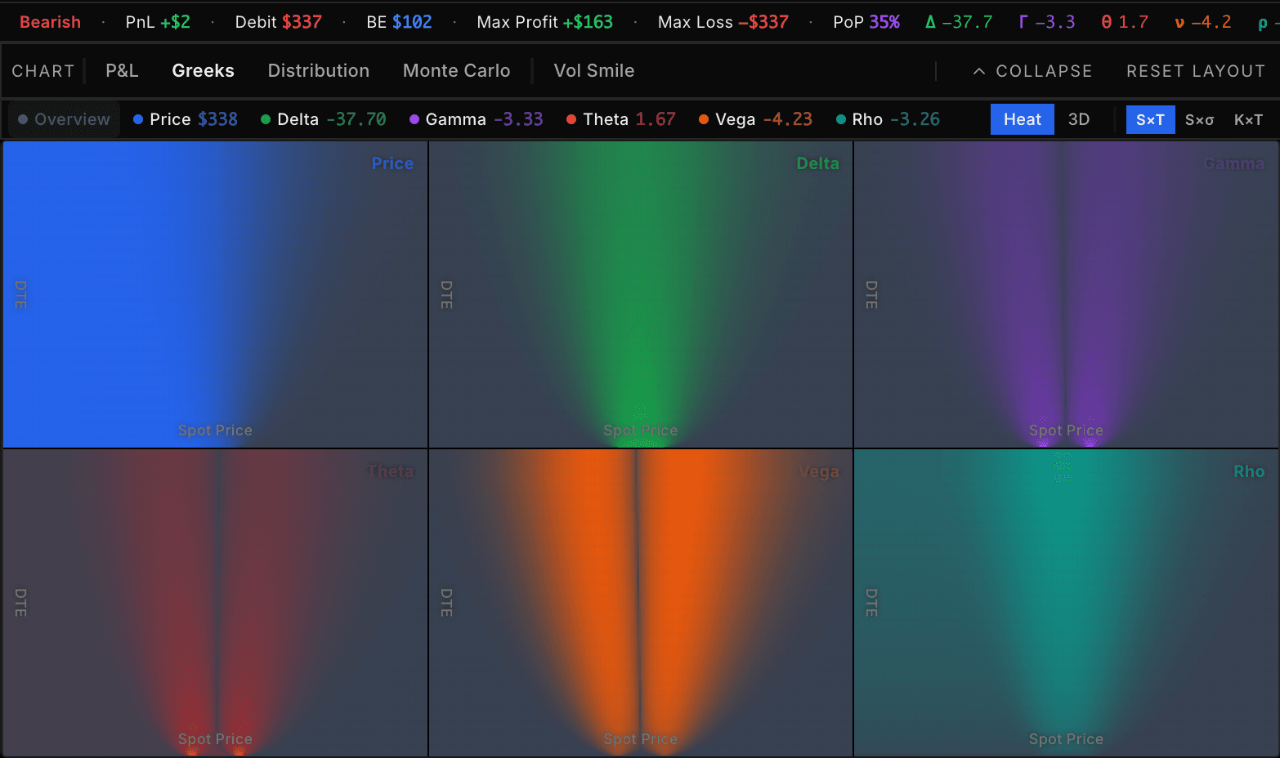Collapse the panel using the chevron icon
The width and height of the screenshot is (1280, 758).
pyautogui.click(x=978, y=72)
